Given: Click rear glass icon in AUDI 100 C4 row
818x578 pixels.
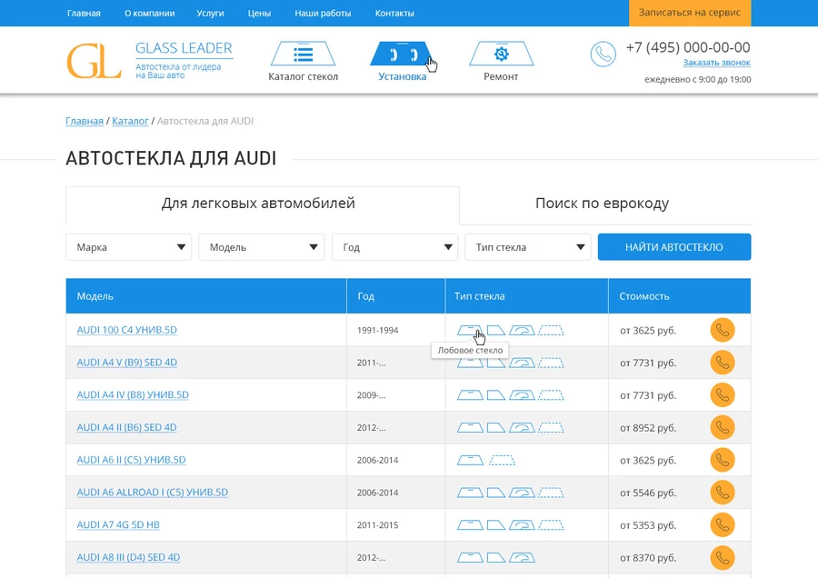Looking at the screenshot, I should pyautogui.click(x=522, y=330).
